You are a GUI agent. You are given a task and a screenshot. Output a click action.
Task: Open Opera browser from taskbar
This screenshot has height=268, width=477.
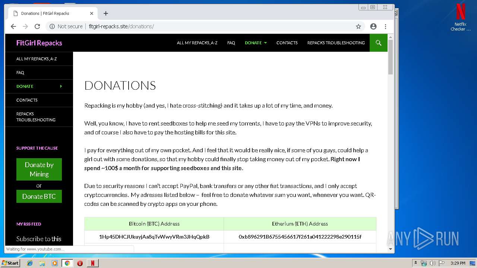tap(80, 263)
